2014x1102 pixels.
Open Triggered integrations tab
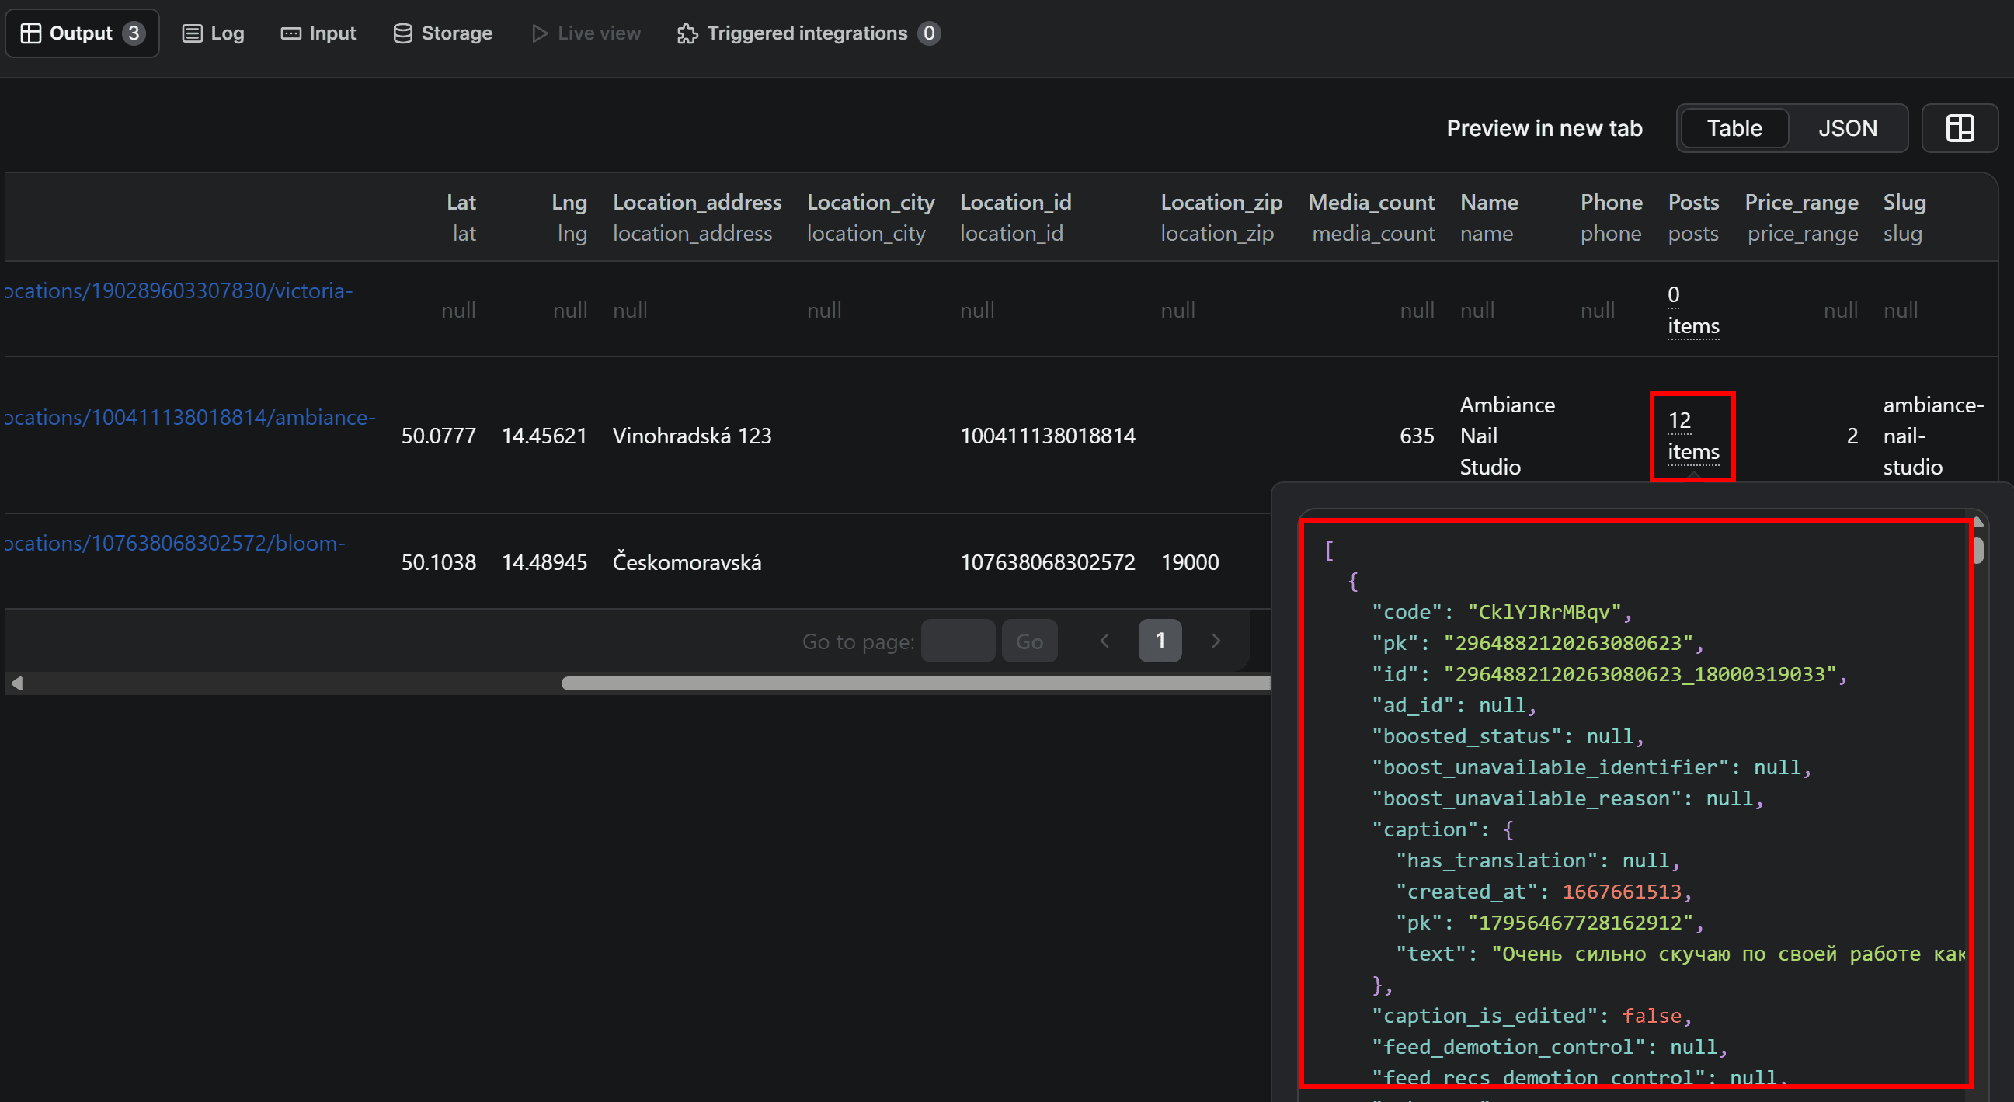(x=807, y=33)
